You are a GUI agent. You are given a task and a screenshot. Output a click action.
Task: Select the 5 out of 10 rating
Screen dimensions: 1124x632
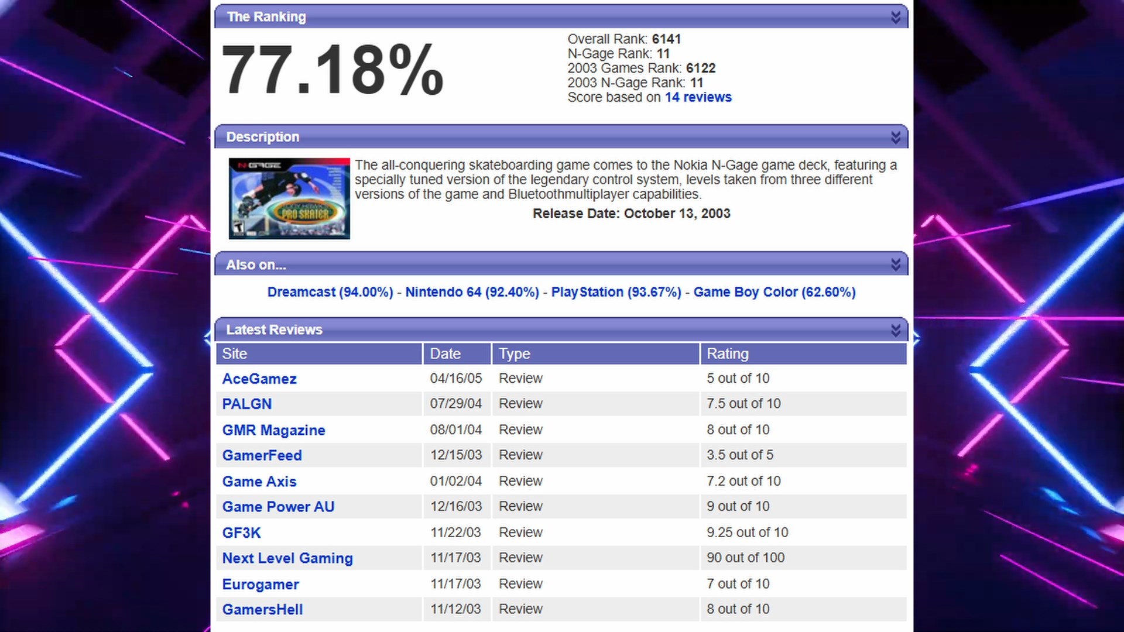[x=738, y=378]
